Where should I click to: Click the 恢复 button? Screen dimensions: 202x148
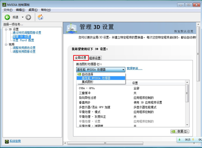click(180, 131)
